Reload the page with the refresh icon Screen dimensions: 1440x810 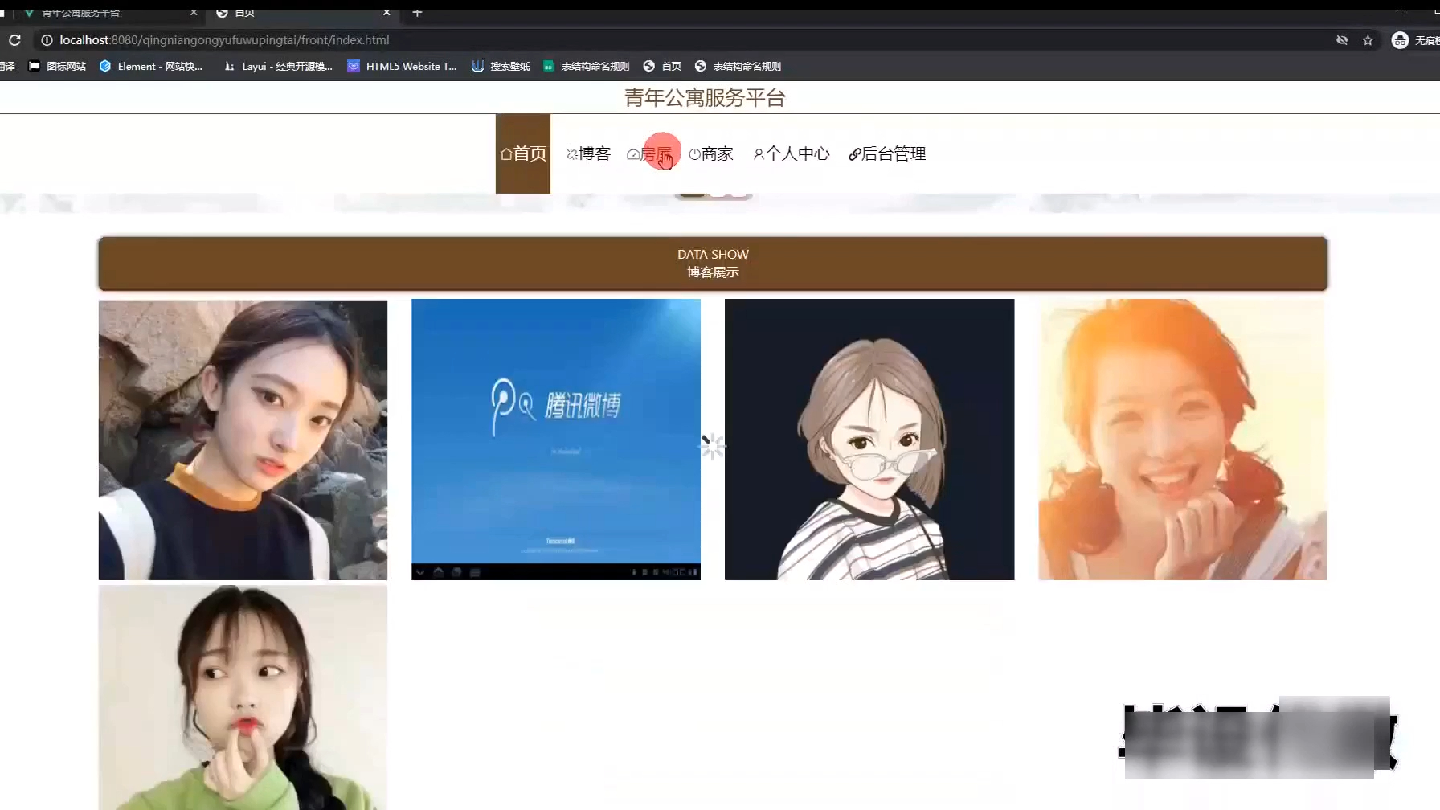coord(14,39)
